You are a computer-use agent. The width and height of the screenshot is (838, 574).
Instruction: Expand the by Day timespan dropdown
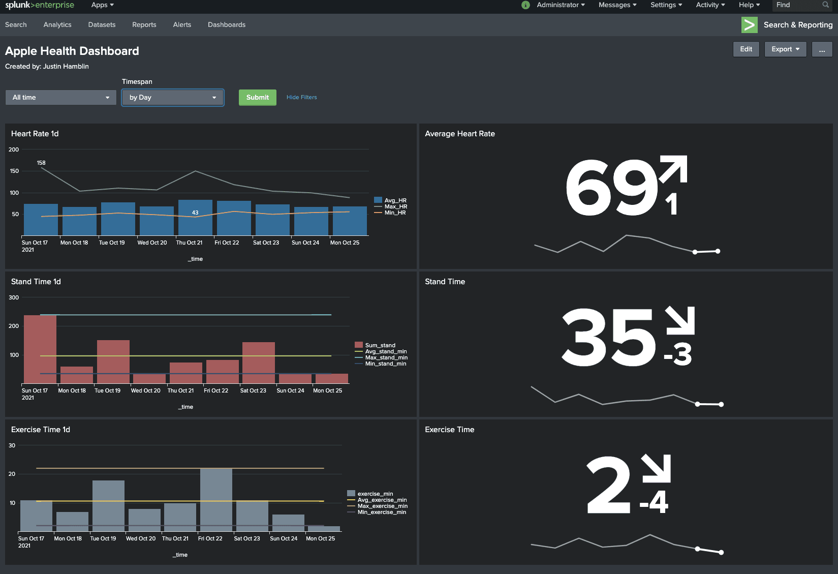point(173,98)
